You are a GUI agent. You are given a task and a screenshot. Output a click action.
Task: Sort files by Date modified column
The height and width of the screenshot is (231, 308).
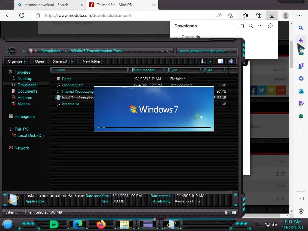[x=148, y=70]
